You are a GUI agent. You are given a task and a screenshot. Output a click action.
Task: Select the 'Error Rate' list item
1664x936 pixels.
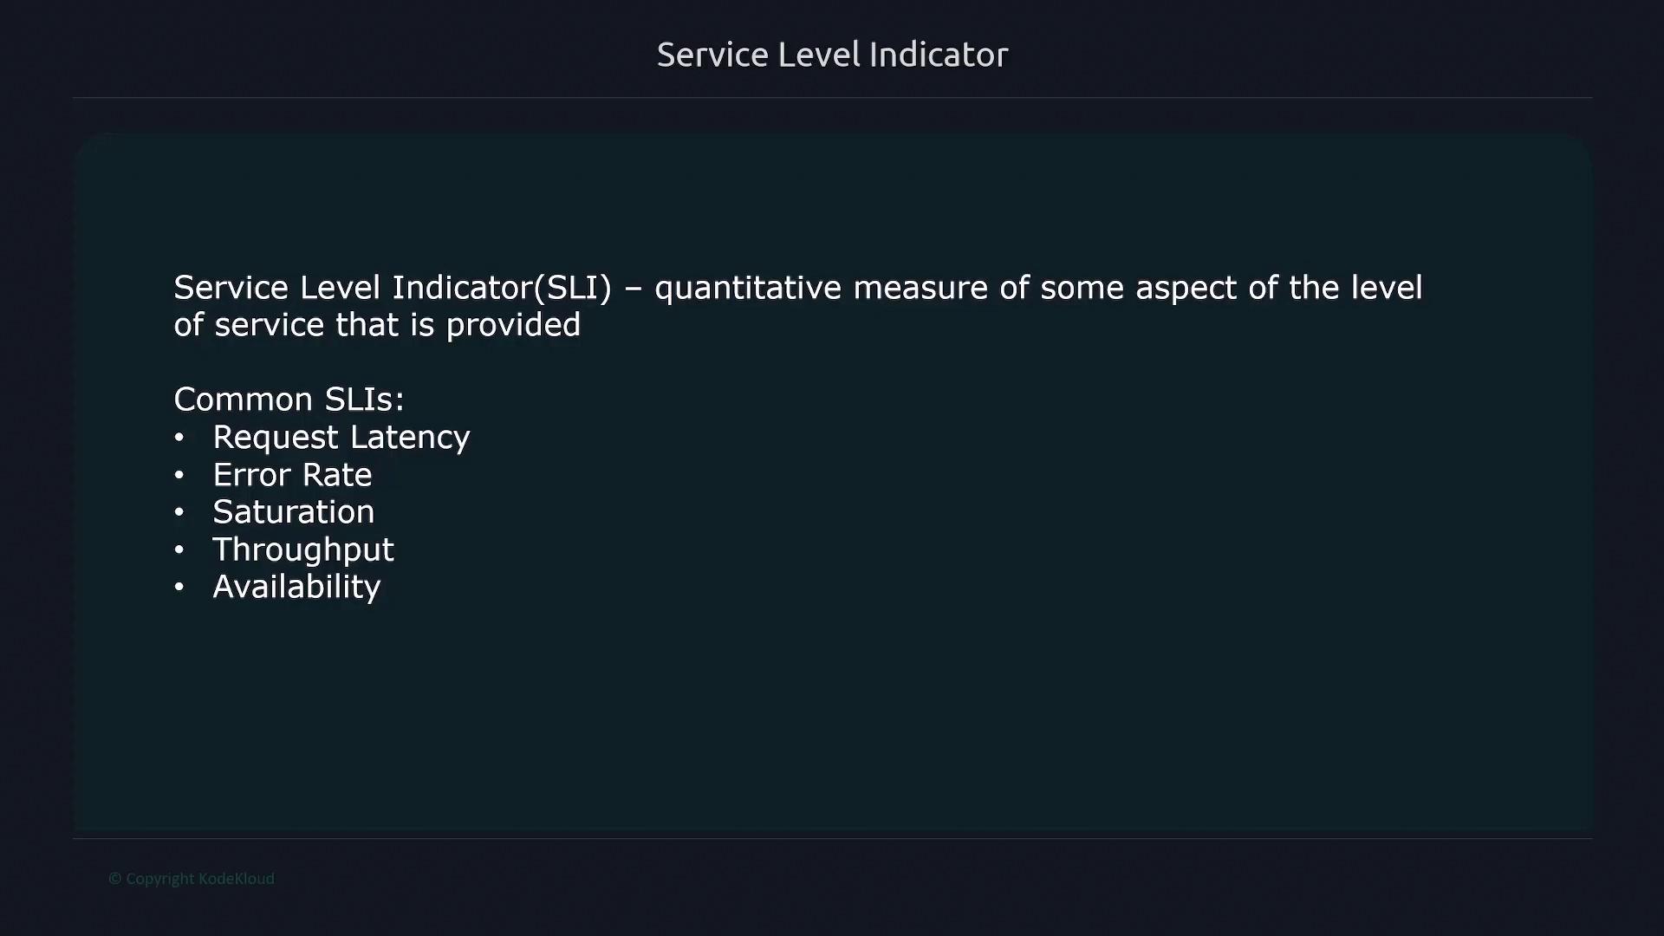pyautogui.click(x=292, y=475)
